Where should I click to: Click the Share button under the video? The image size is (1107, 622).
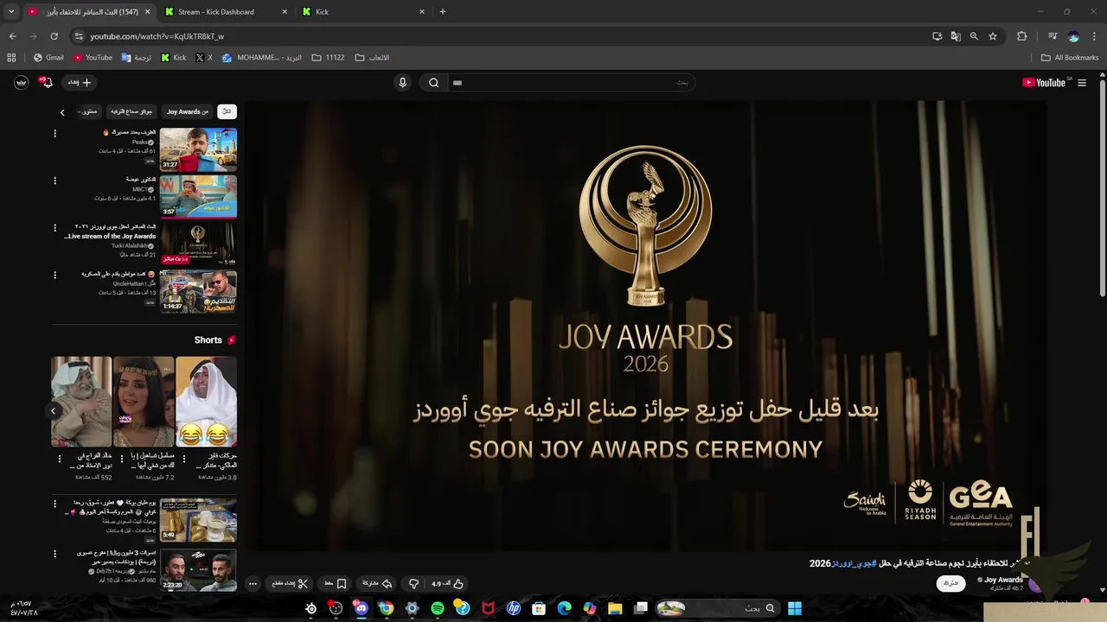pyautogui.click(x=377, y=584)
